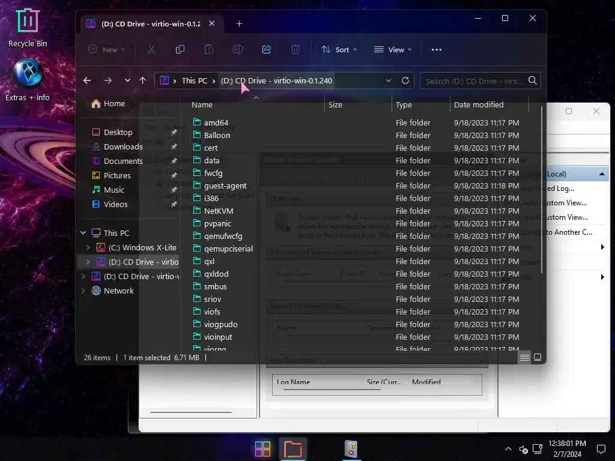The image size is (615, 461).
Task: Click the muted volume tray icon
Action: [x=523, y=449]
